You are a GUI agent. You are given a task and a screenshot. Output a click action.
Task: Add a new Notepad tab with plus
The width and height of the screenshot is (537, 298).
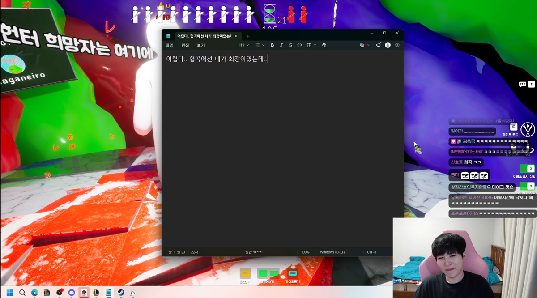pyautogui.click(x=248, y=36)
